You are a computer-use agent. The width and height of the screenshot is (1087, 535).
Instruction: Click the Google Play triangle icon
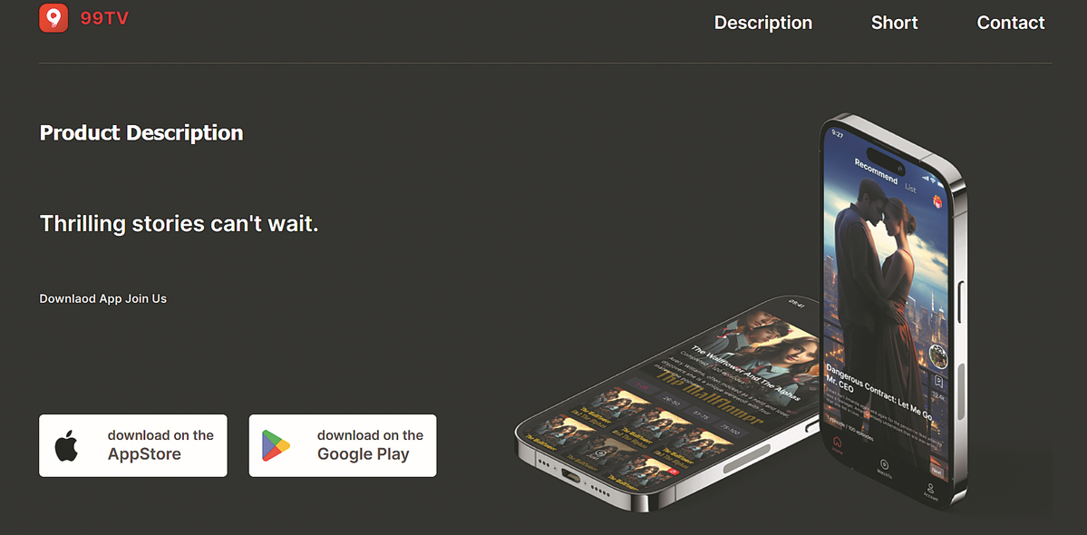(276, 445)
